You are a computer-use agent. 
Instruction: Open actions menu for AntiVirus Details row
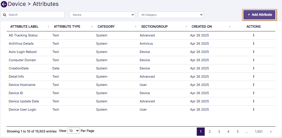click(x=254, y=44)
